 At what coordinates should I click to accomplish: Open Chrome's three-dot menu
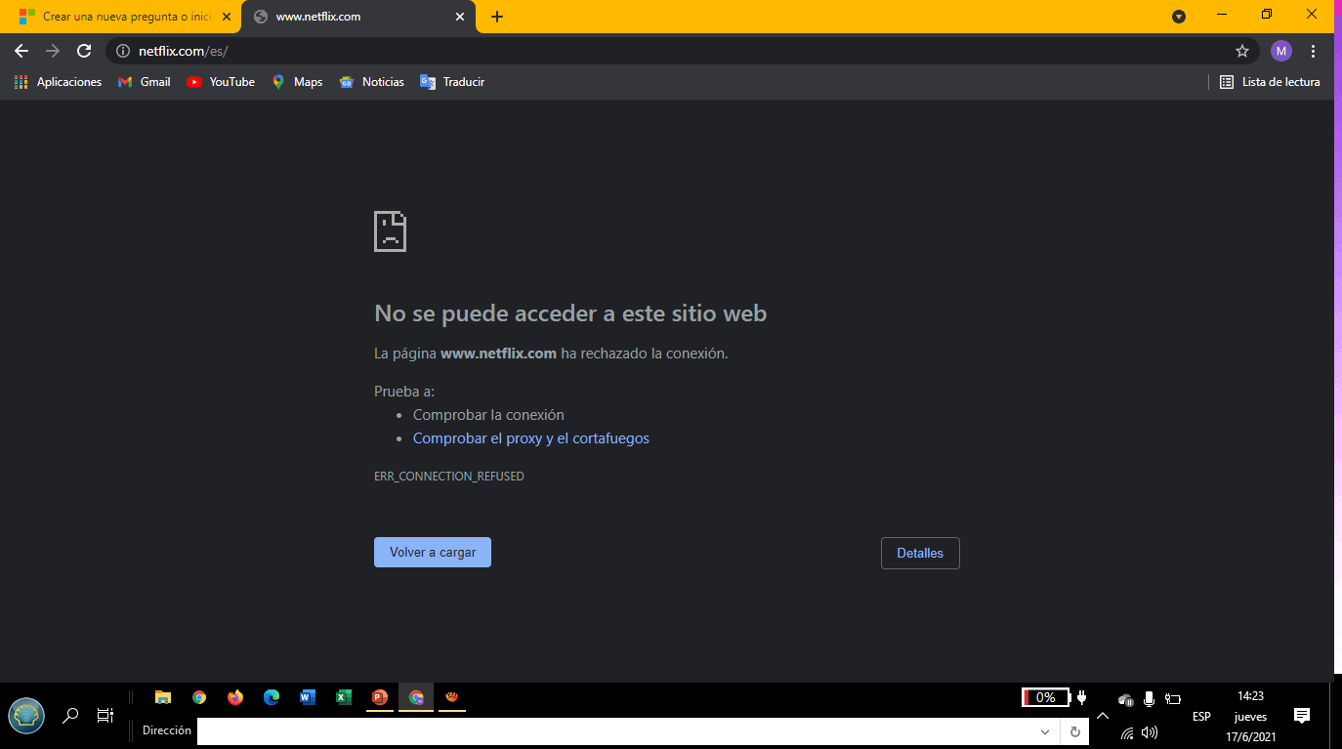point(1314,51)
